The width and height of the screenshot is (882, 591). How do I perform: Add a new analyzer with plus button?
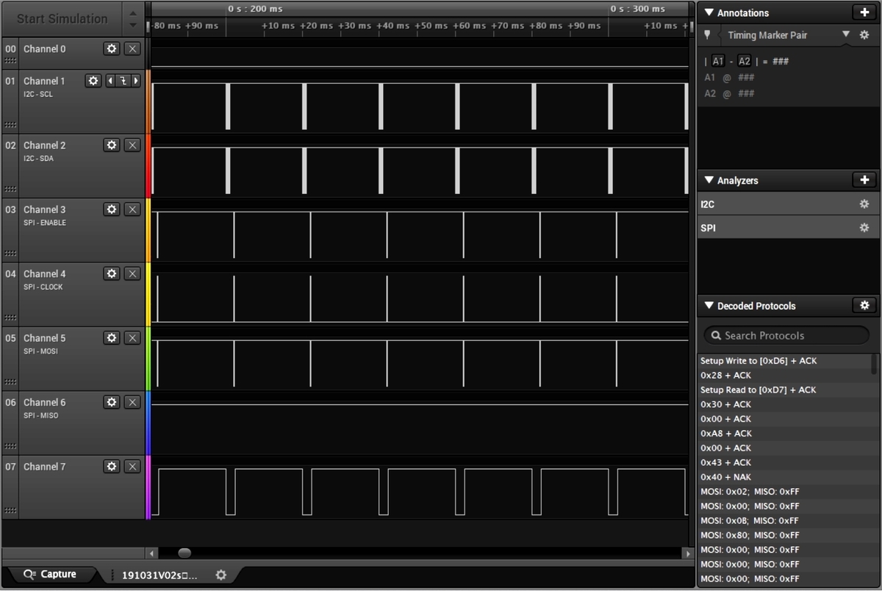click(x=864, y=180)
